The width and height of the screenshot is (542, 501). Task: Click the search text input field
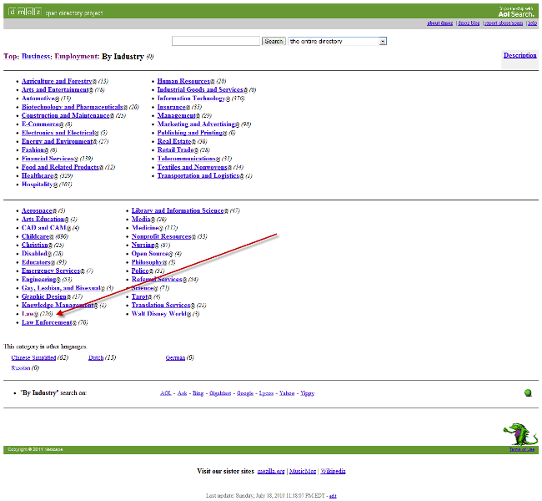[x=216, y=41]
